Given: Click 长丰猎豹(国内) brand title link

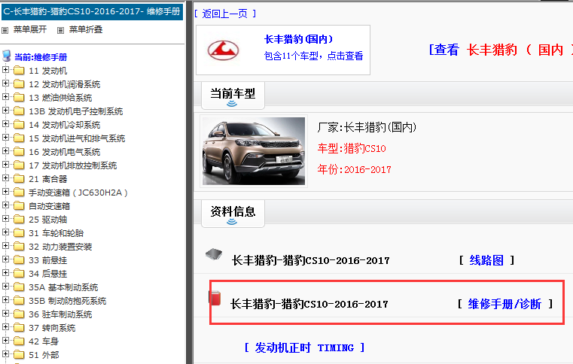Looking at the screenshot, I should (299, 39).
